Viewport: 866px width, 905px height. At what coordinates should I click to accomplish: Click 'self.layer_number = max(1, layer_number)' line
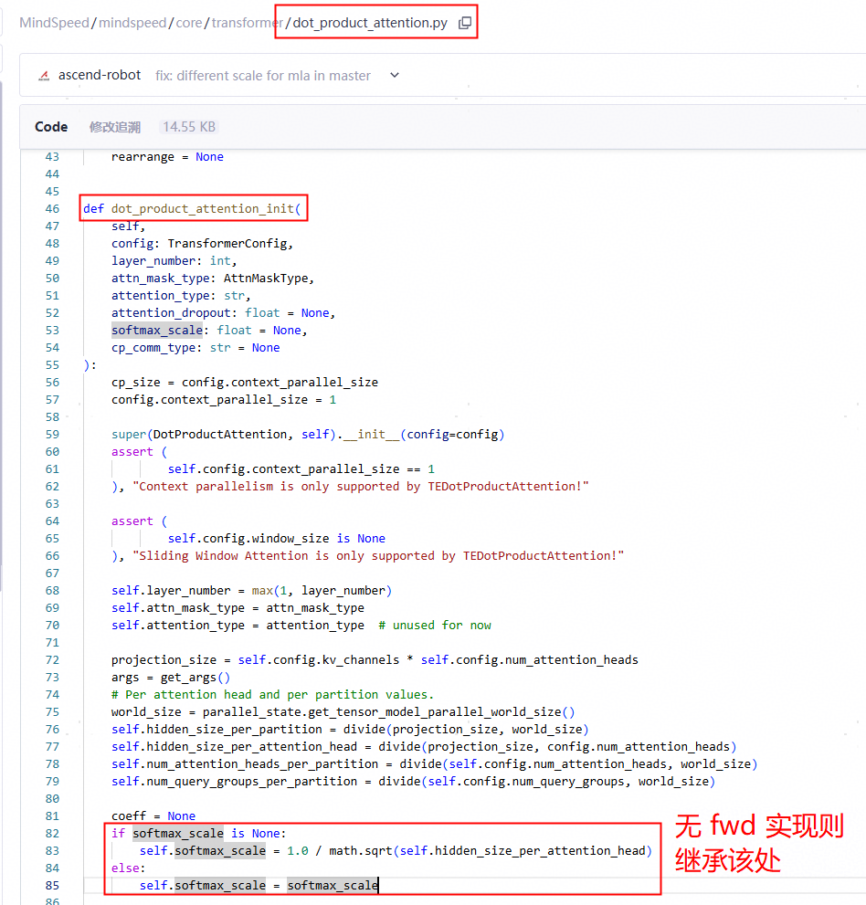point(252,591)
